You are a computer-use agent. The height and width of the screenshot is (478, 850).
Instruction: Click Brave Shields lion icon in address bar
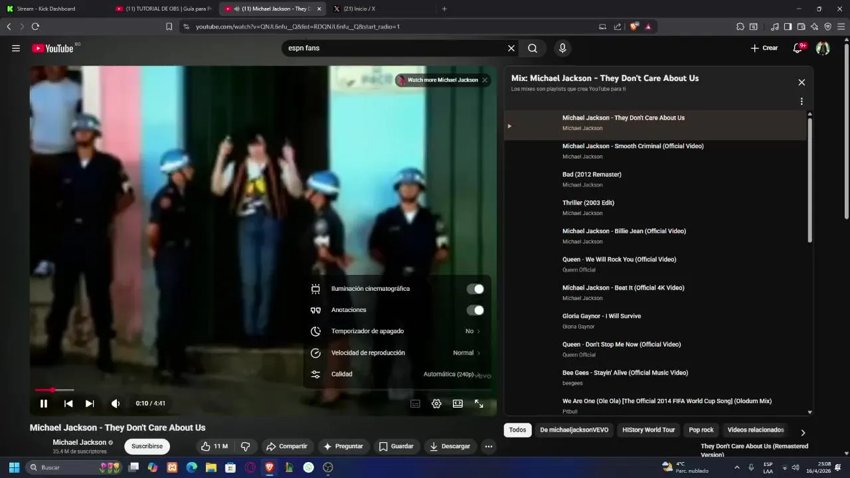point(634,27)
